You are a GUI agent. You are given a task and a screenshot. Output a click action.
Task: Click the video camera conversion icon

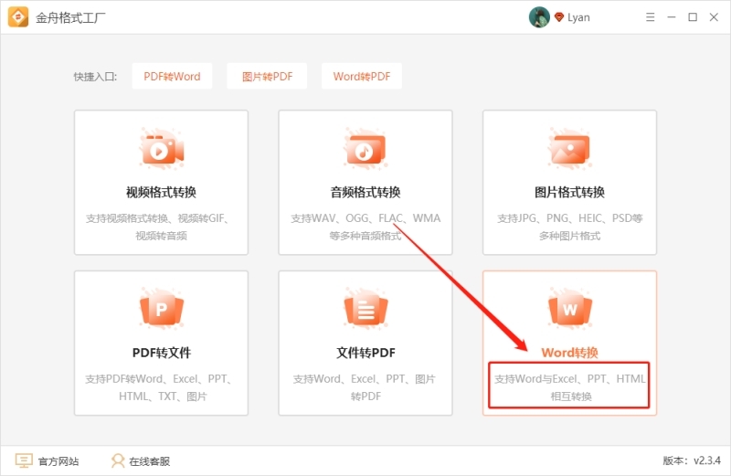coord(162,149)
